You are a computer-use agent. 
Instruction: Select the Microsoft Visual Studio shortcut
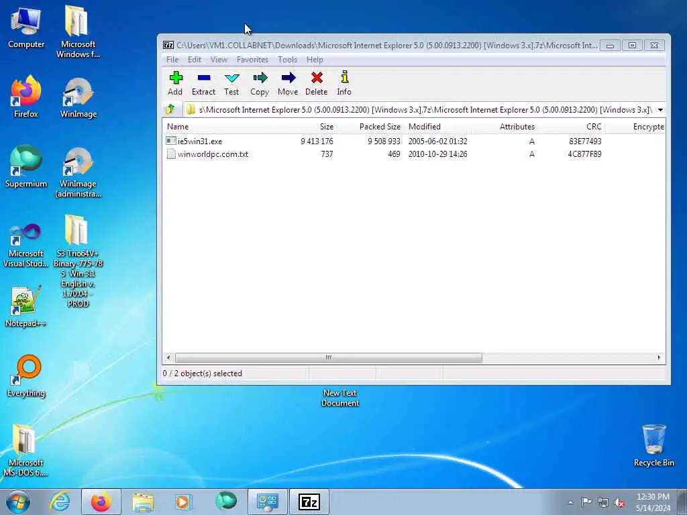pos(25,245)
